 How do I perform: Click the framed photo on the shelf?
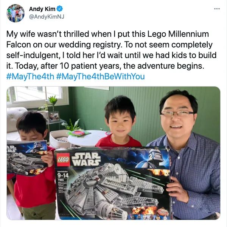pyautogui.click(x=54, y=117)
